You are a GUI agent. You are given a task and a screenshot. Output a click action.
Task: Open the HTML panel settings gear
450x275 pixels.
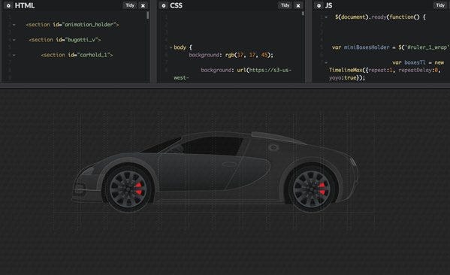coord(8,5)
